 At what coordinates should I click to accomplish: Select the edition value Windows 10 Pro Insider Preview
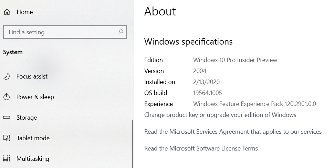pos(235,60)
